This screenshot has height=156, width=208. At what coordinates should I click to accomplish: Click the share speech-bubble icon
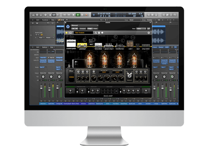pyautogui.click(x=102, y=33)
